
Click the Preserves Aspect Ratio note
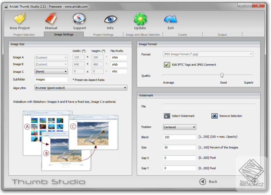(89, 80)
